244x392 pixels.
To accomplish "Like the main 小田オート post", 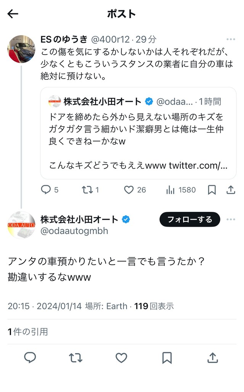I will [x=121, y=358].
